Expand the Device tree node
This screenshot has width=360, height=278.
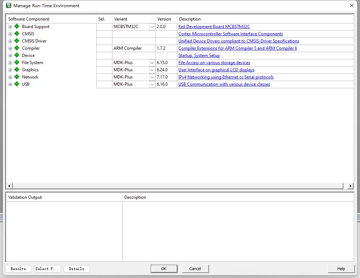(x=10, y=55)
